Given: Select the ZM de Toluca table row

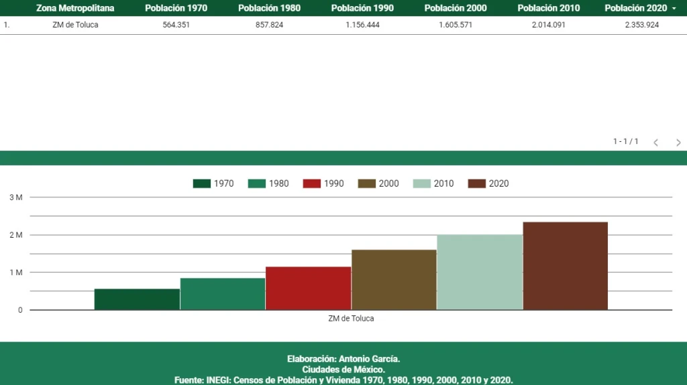Looking at the screenshot, I should pos(75,25).
